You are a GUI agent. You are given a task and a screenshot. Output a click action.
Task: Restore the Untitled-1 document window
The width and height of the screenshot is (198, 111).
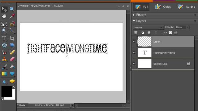(x=123, y=6)
